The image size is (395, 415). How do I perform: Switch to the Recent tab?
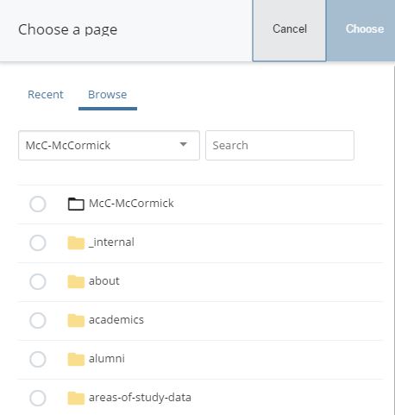(46, 95)
